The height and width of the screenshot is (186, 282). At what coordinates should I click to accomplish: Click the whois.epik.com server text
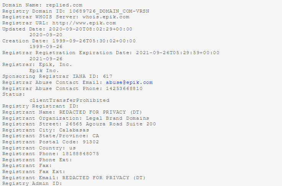tap(106, 17)
